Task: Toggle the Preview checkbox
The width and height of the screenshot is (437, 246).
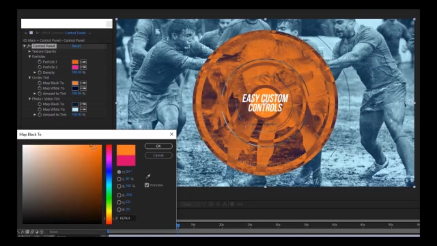Action: (147, 185)
